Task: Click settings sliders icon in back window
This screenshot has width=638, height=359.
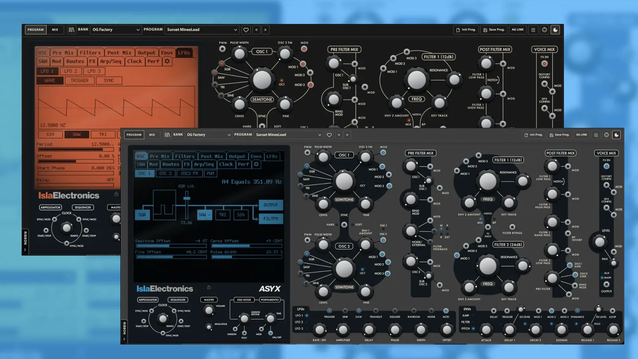Action: (x=533, y=30)
